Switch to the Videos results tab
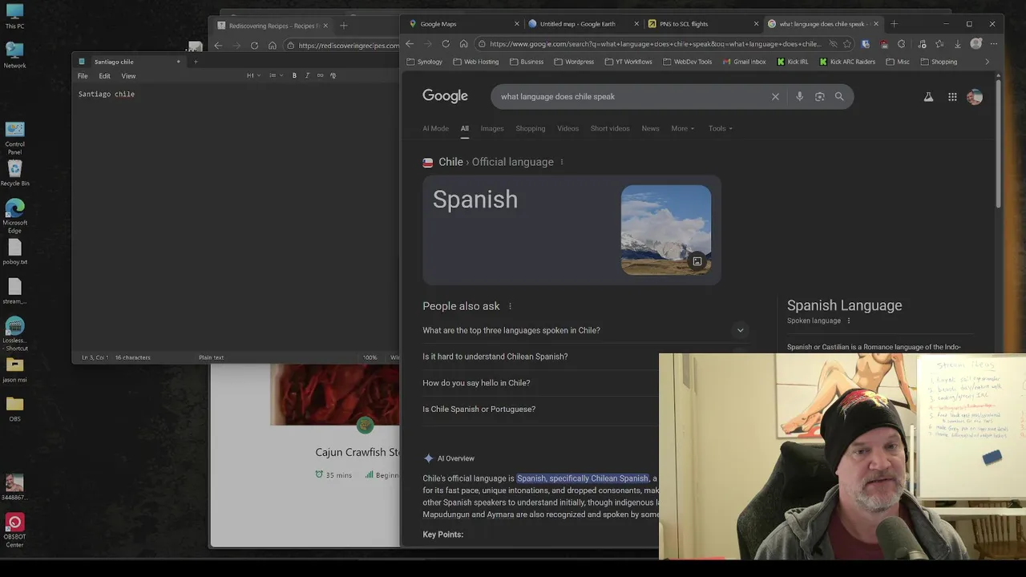 [x=568, y=128]
